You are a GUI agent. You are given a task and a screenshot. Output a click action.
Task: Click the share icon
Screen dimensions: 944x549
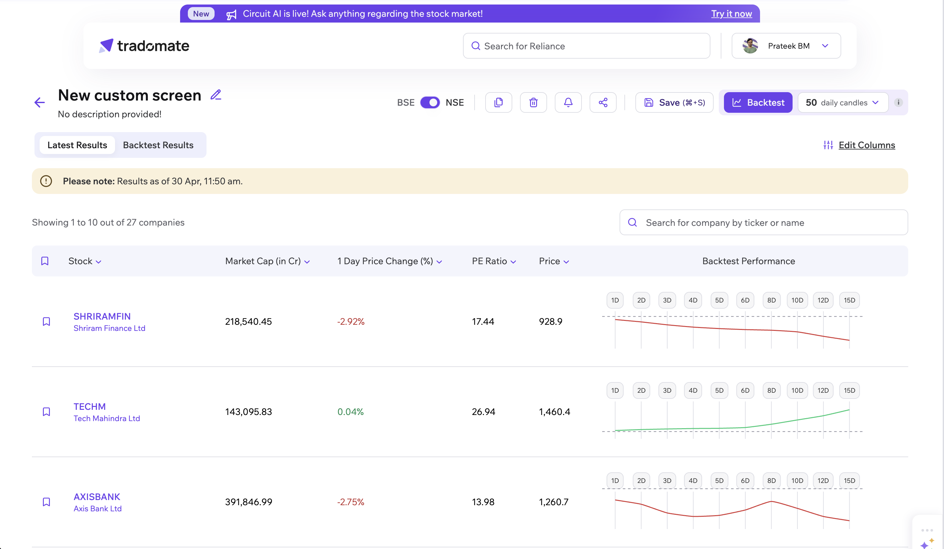[603, 102]
